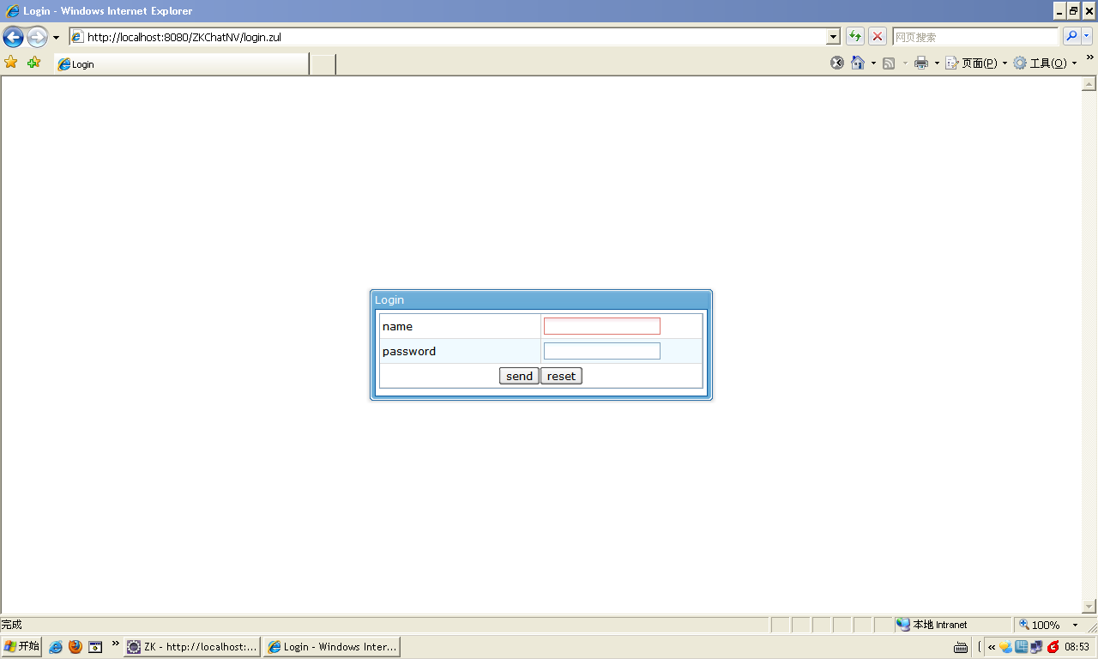Screen dimensions: 1098x659
Task: Show more toolbar commands chevron
Action: 1090,57
